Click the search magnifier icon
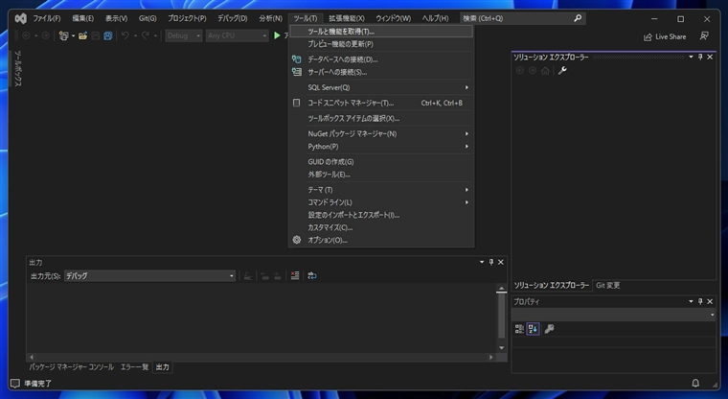The width and height of the screenshot is (728, 399). coord(578,18)
